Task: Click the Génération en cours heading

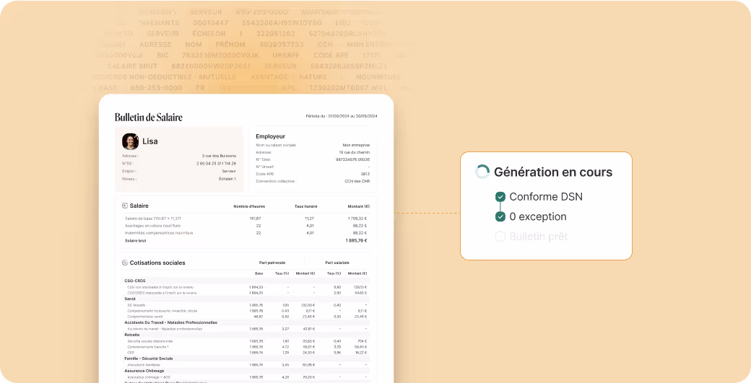Action: (x=553, y=172)
